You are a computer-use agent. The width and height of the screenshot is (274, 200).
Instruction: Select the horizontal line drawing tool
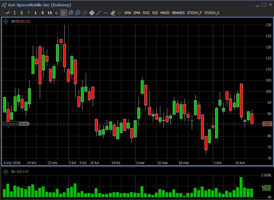106,13
